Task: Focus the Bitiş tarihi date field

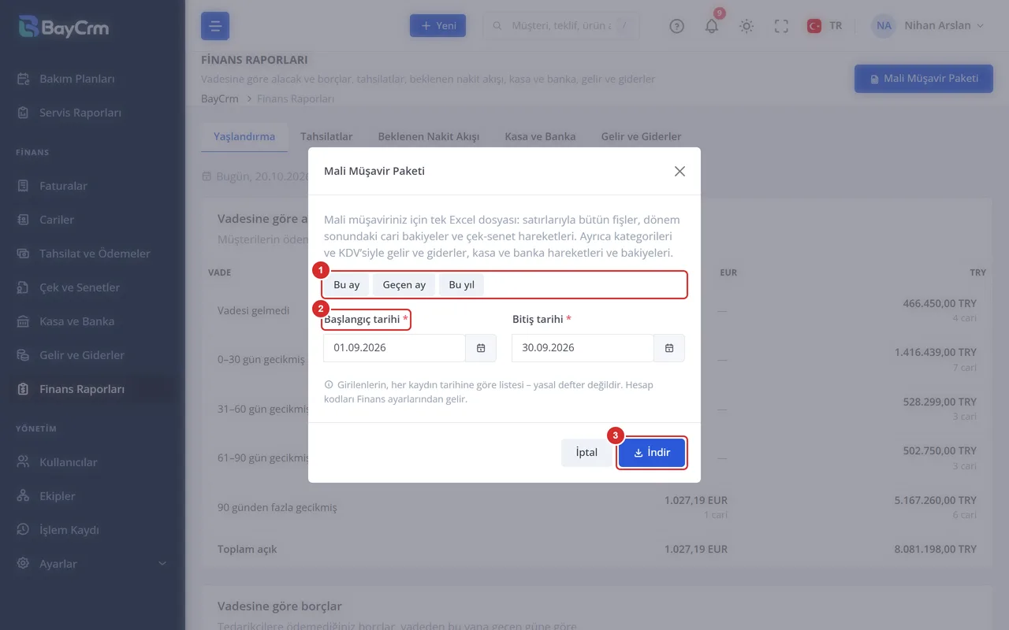Action: point(583,348)
